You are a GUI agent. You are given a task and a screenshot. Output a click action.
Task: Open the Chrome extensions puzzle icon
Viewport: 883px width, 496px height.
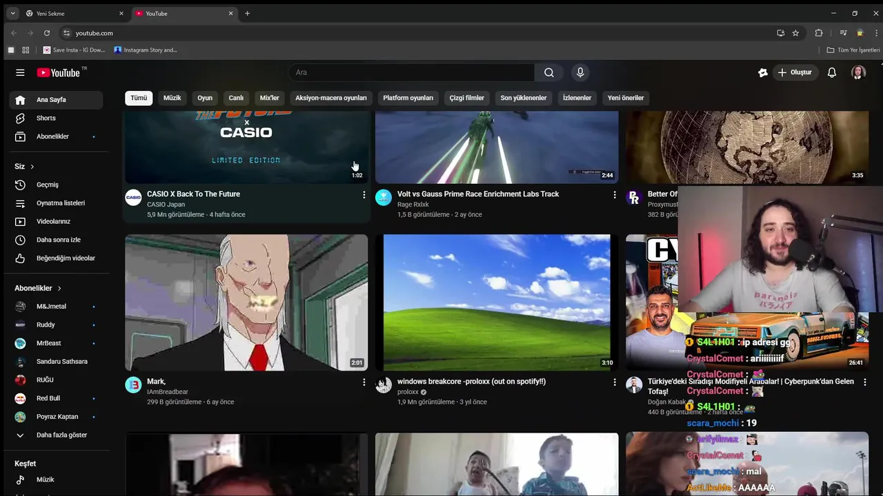coord(819,33)
